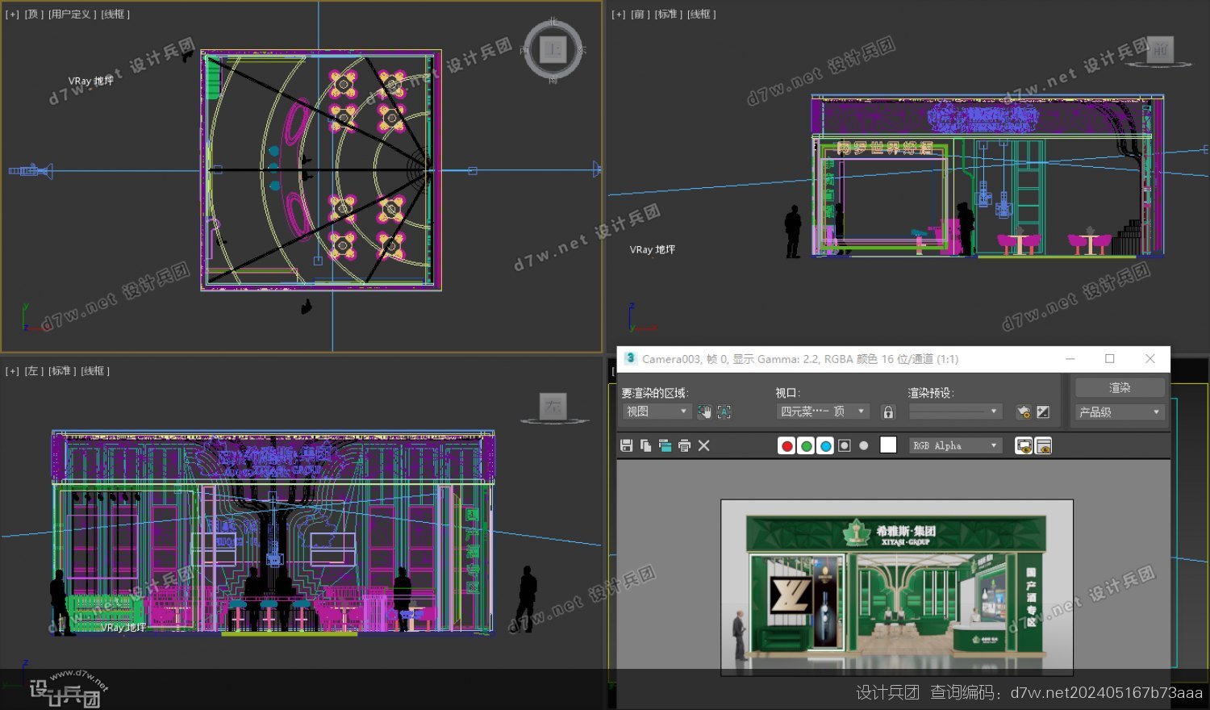Click the front viewport ViewCube 前 face
The height and width of the screenshot is (710, 1210).
point(1160,49)
